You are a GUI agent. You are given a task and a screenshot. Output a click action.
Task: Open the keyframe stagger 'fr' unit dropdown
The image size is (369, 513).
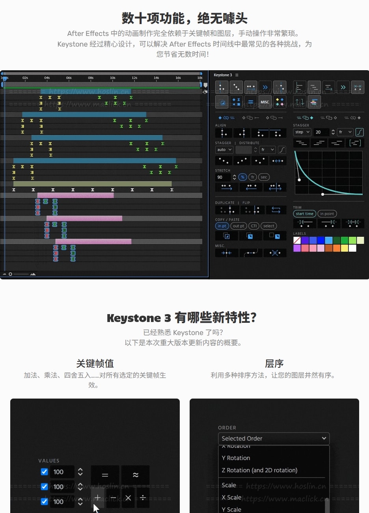268,150
